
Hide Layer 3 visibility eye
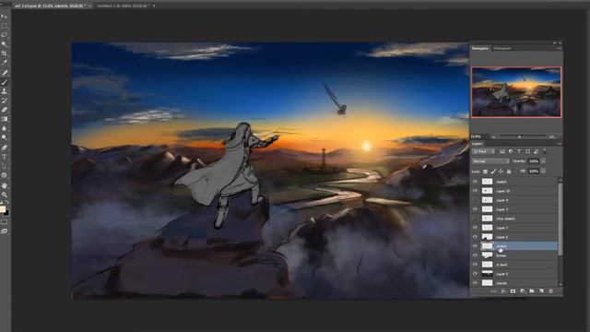point(475,209)
